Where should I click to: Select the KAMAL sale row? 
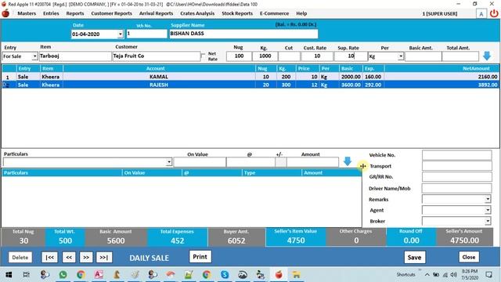pos(250,77)
